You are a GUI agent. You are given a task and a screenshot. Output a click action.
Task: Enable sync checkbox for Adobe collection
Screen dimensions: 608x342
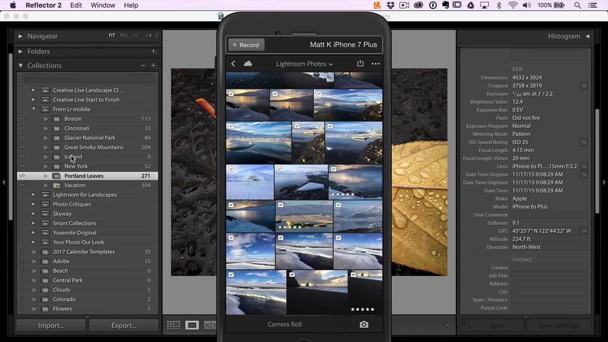(x=22, y=262)
